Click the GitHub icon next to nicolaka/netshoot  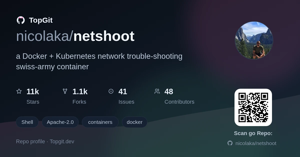tap(230, 143)
